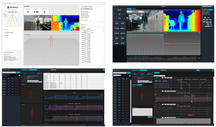Close the bottom-left window using the cyan X

tap(104, 70)
